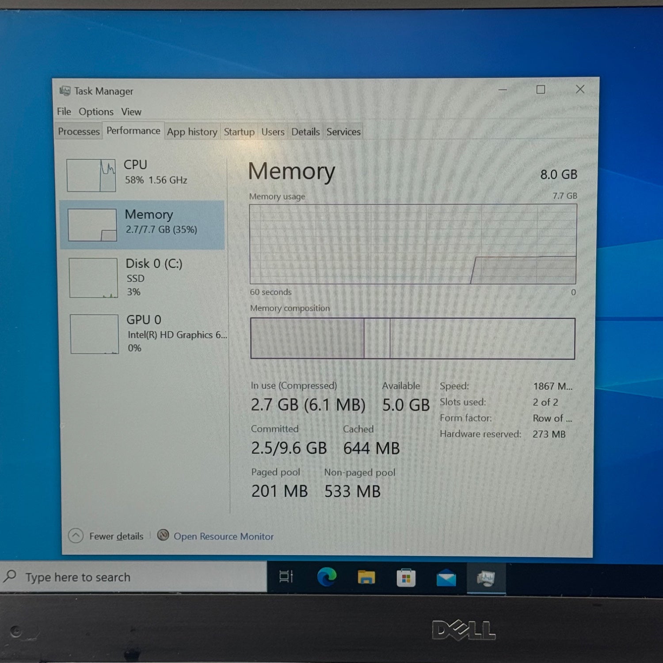This screenshot has width=663, height=663.
Task: Open the Options menu
Action: (96, 112)
